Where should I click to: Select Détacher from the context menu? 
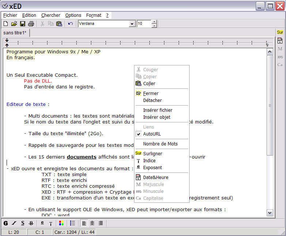161,100
